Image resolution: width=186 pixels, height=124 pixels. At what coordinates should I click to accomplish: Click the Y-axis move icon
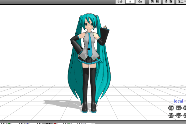coord(179,115)
